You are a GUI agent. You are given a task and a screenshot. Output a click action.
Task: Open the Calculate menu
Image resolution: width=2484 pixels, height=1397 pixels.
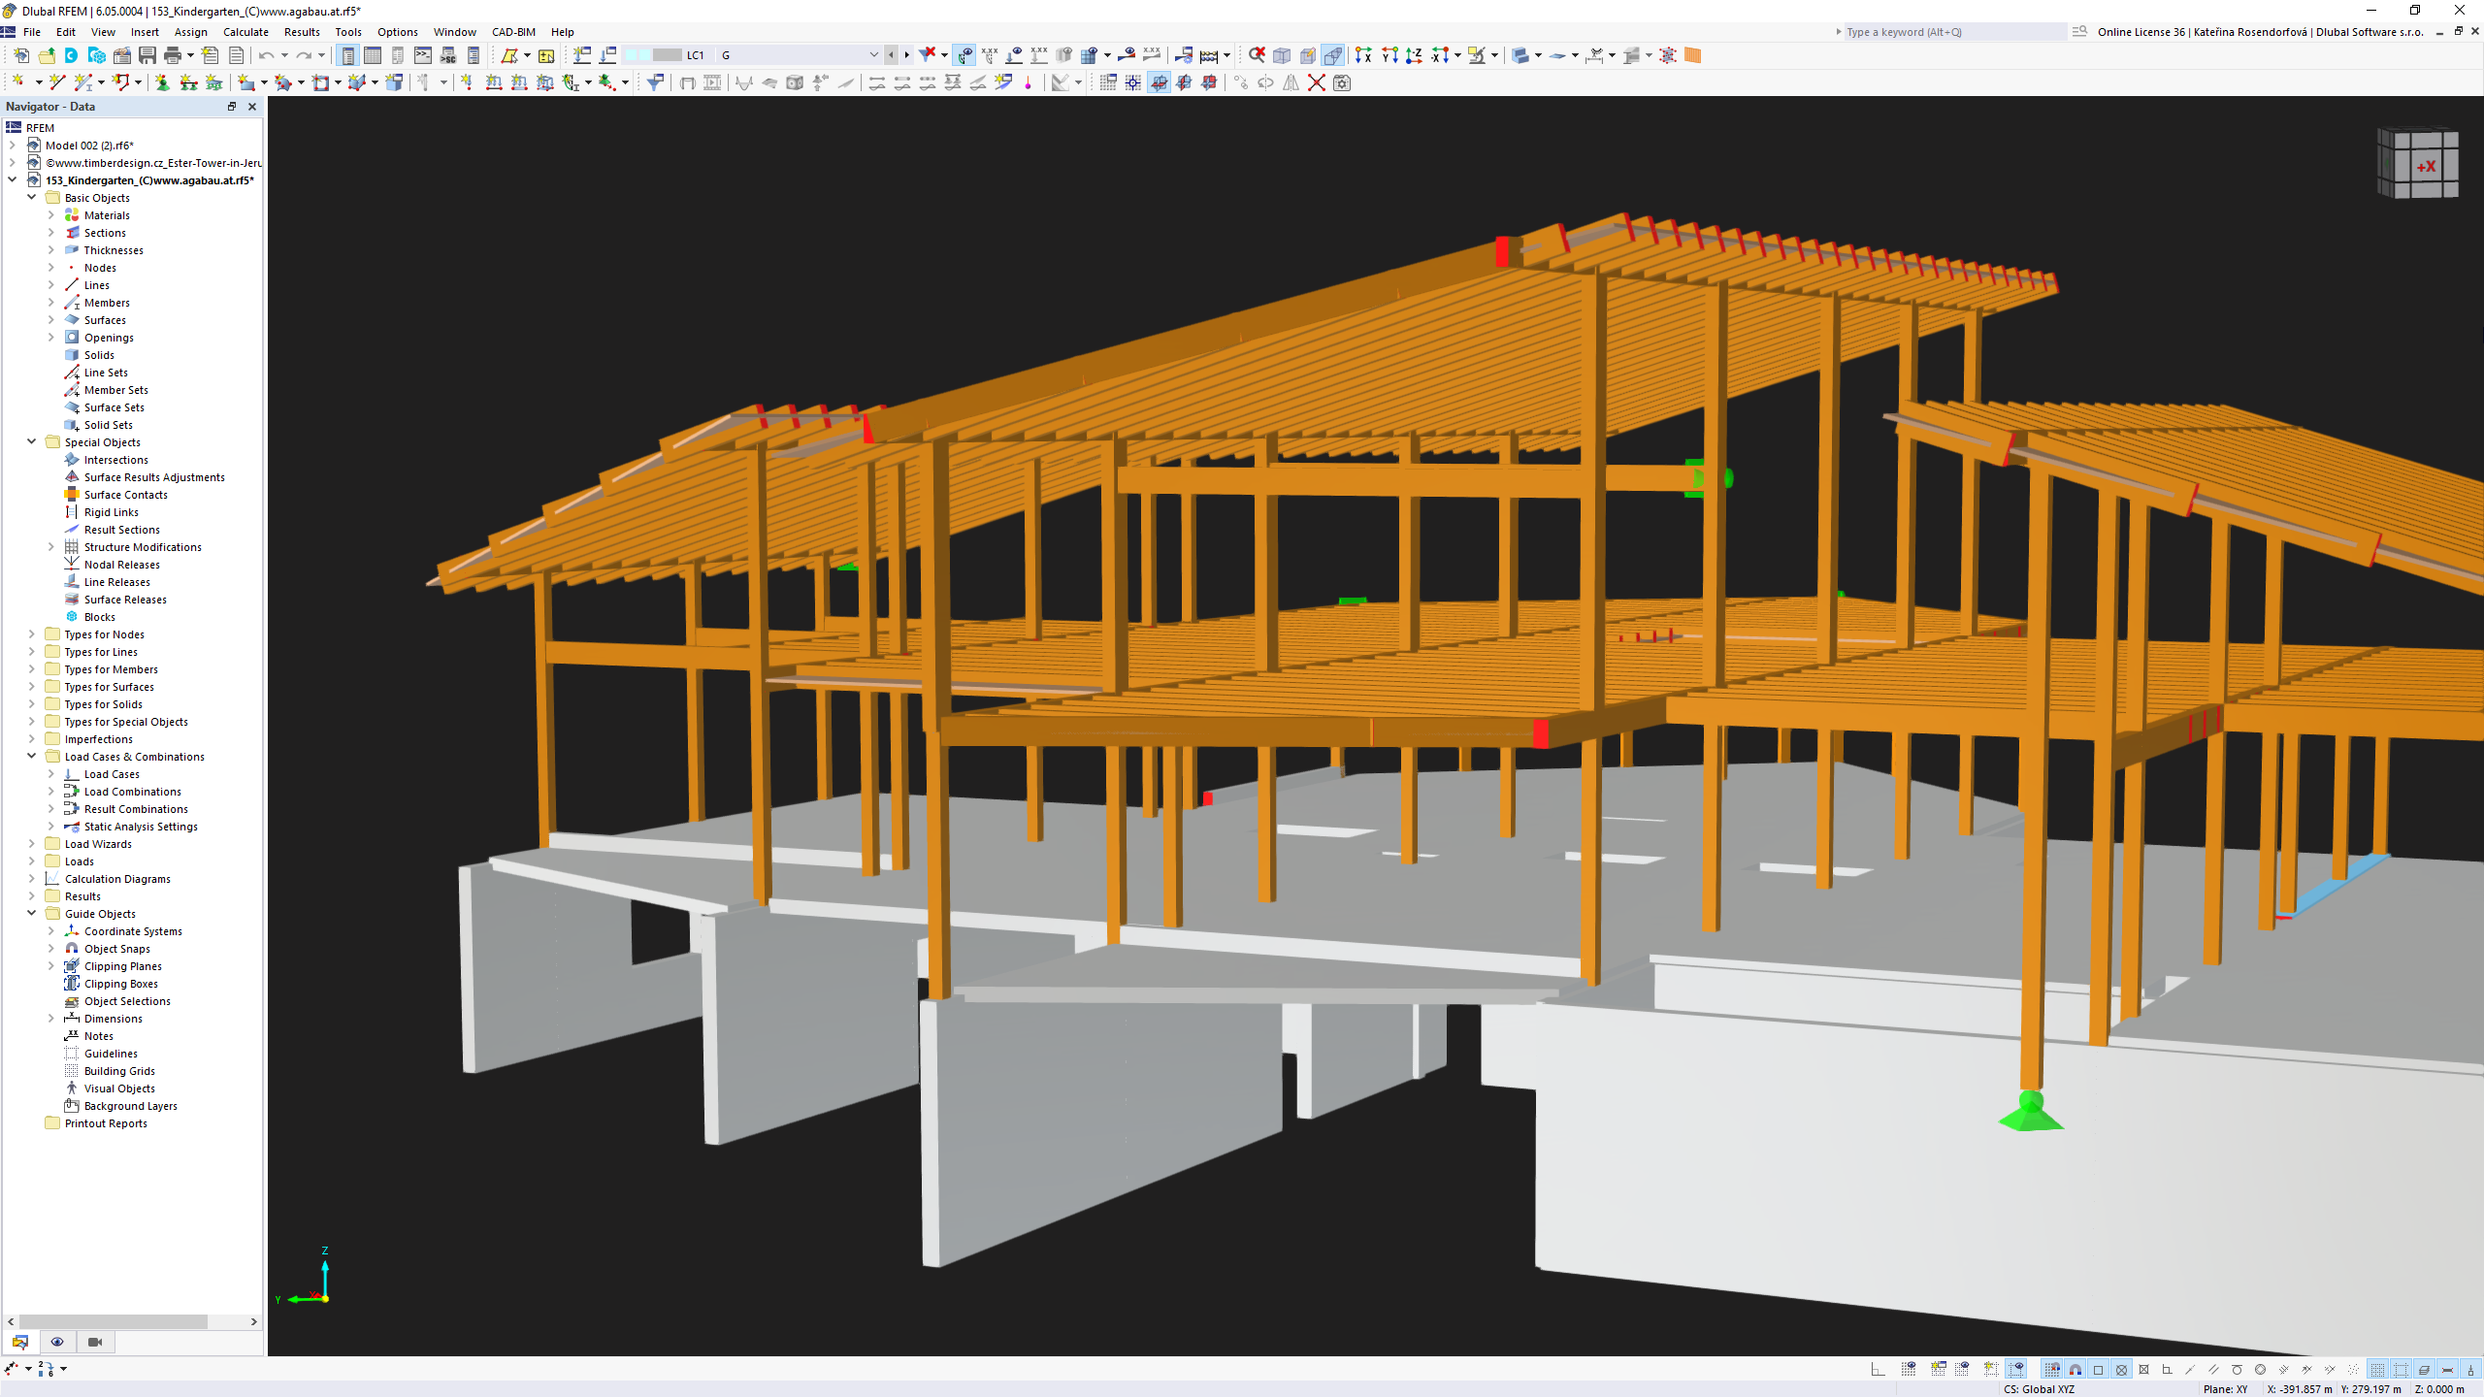coord(245,31)
